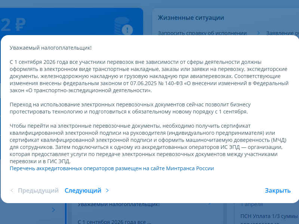The width and height of the screenshot is (299, 224).
Task: Go to the Следующий message
Action: [83, 190]
